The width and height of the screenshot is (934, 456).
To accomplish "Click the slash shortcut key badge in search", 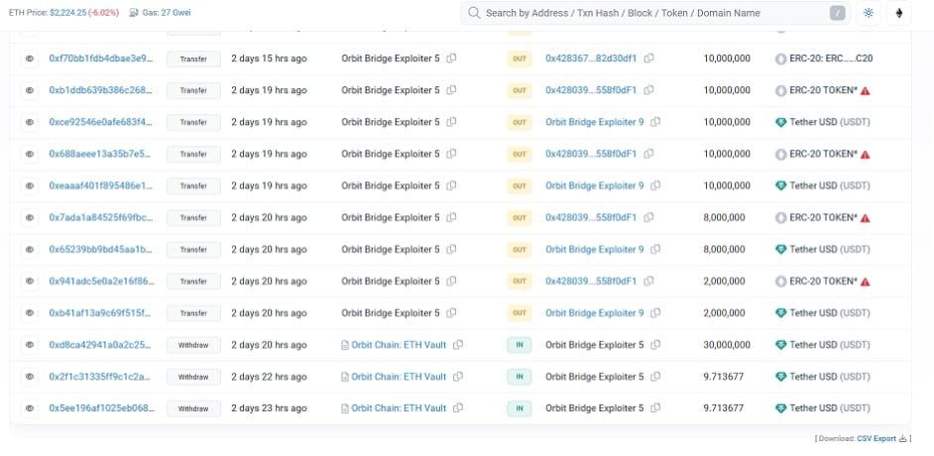I will pyautogui.click(x=838, y=13).
